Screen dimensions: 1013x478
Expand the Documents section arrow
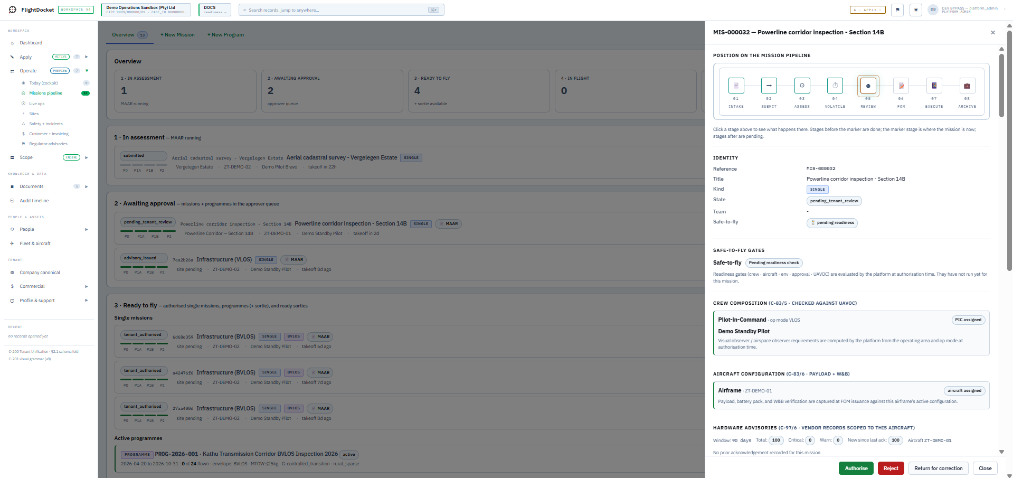pyautogui.click(x=87, y=186)
